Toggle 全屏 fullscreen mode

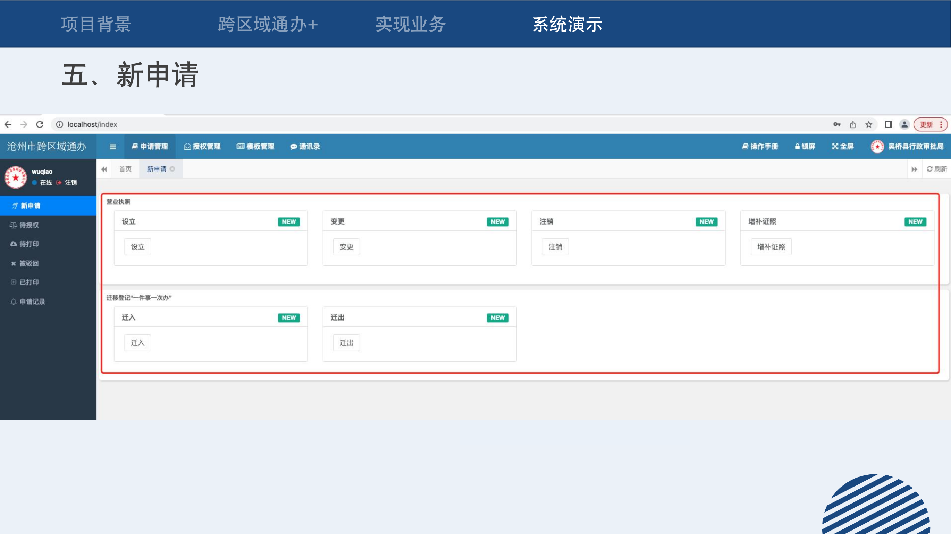tap(843, 147)
